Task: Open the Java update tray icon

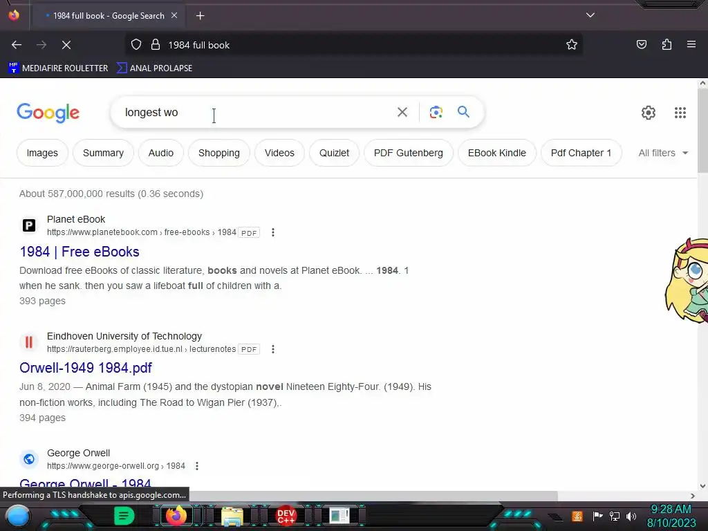Action: click(x=577, y=516)
